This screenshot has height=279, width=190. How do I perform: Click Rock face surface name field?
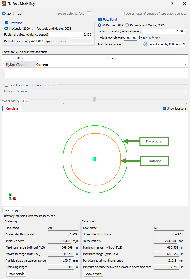167,44
